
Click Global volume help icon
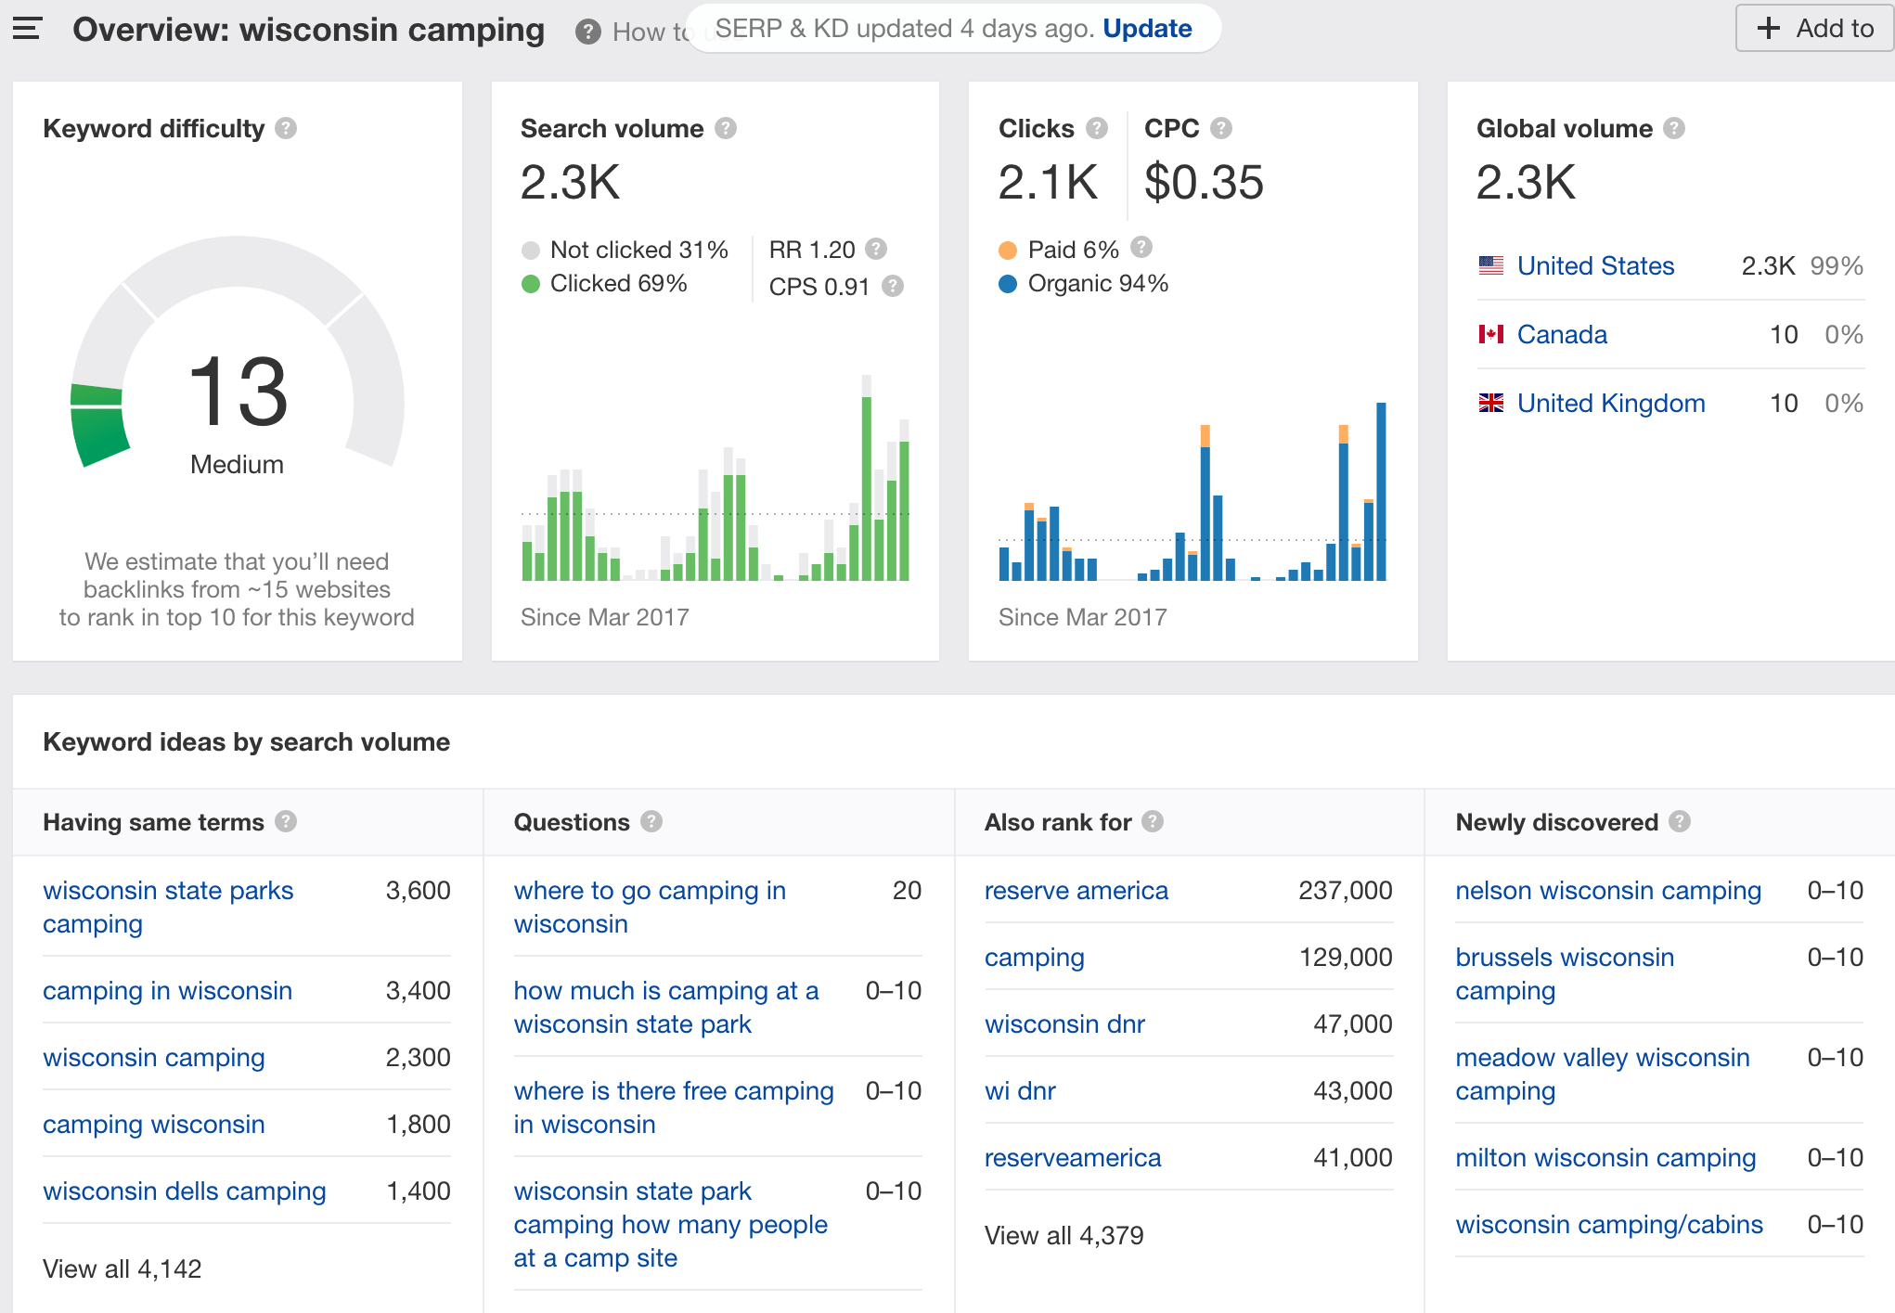click(1674, 128)
